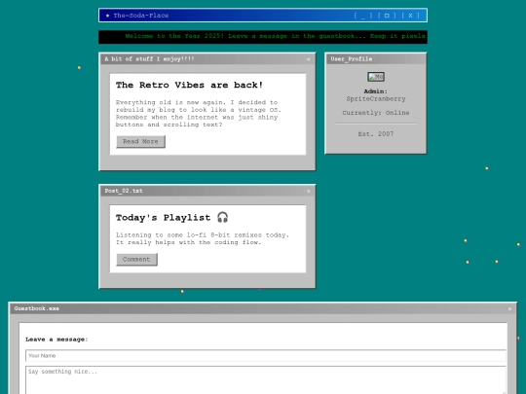526x394 pixels.
Task: Select the 'Admin:' label in profile
Action: coord(376,91)
